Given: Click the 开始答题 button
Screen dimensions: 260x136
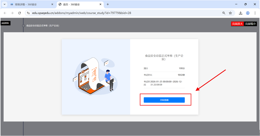Looking at the screenshot, I should pos(164,100).
